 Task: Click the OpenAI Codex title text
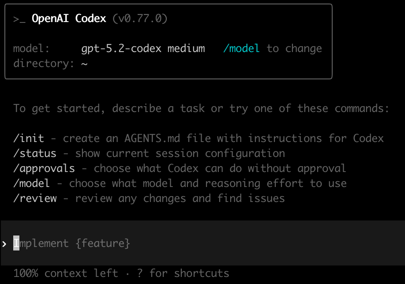pos(69,19)
